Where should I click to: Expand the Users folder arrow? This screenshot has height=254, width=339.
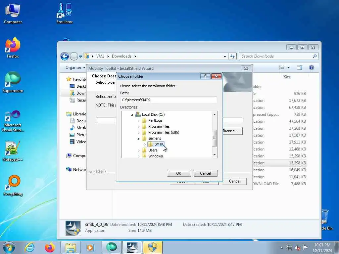139,150
